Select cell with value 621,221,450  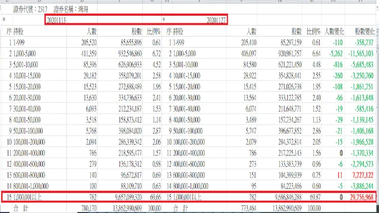[290, 65]
